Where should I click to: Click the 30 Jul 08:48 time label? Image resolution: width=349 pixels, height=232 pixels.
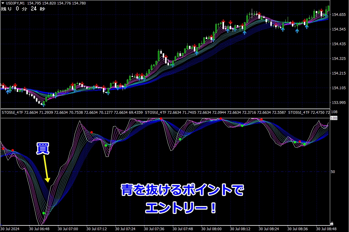326,229
